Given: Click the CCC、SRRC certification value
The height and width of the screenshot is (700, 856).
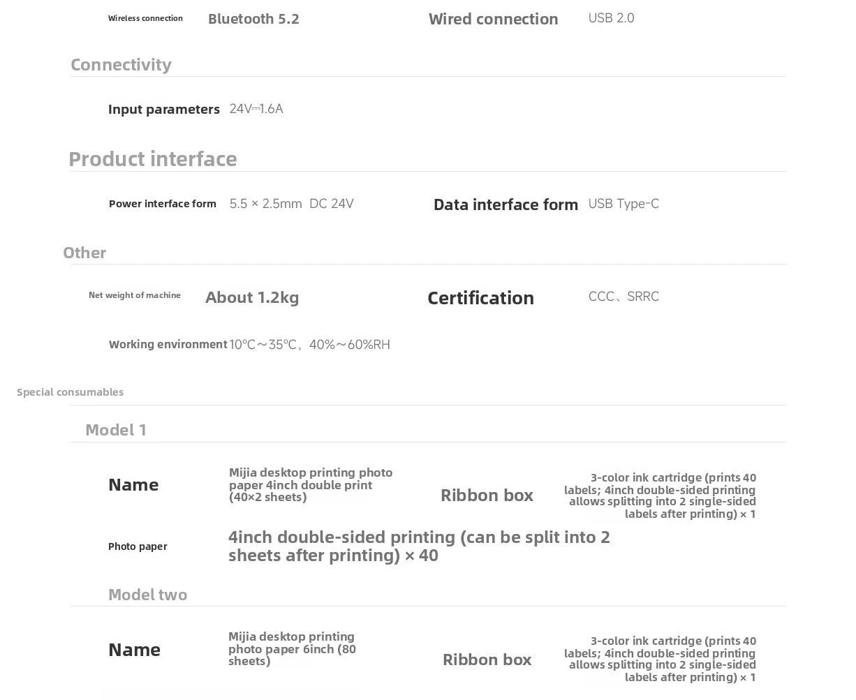Looking at the screenshot, I should [623, 297].
